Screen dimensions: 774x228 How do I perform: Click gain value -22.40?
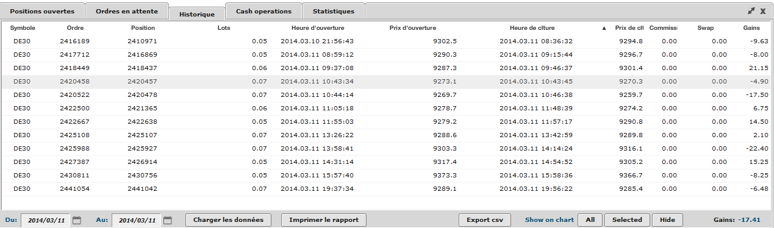(757, 149)
